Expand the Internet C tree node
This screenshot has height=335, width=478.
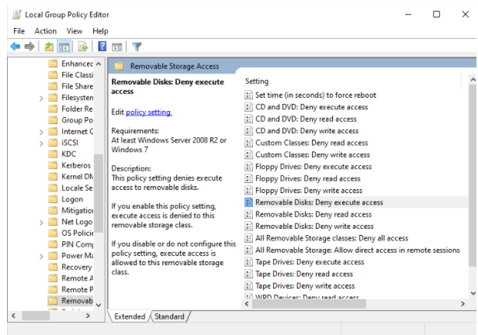pos(41,132)
